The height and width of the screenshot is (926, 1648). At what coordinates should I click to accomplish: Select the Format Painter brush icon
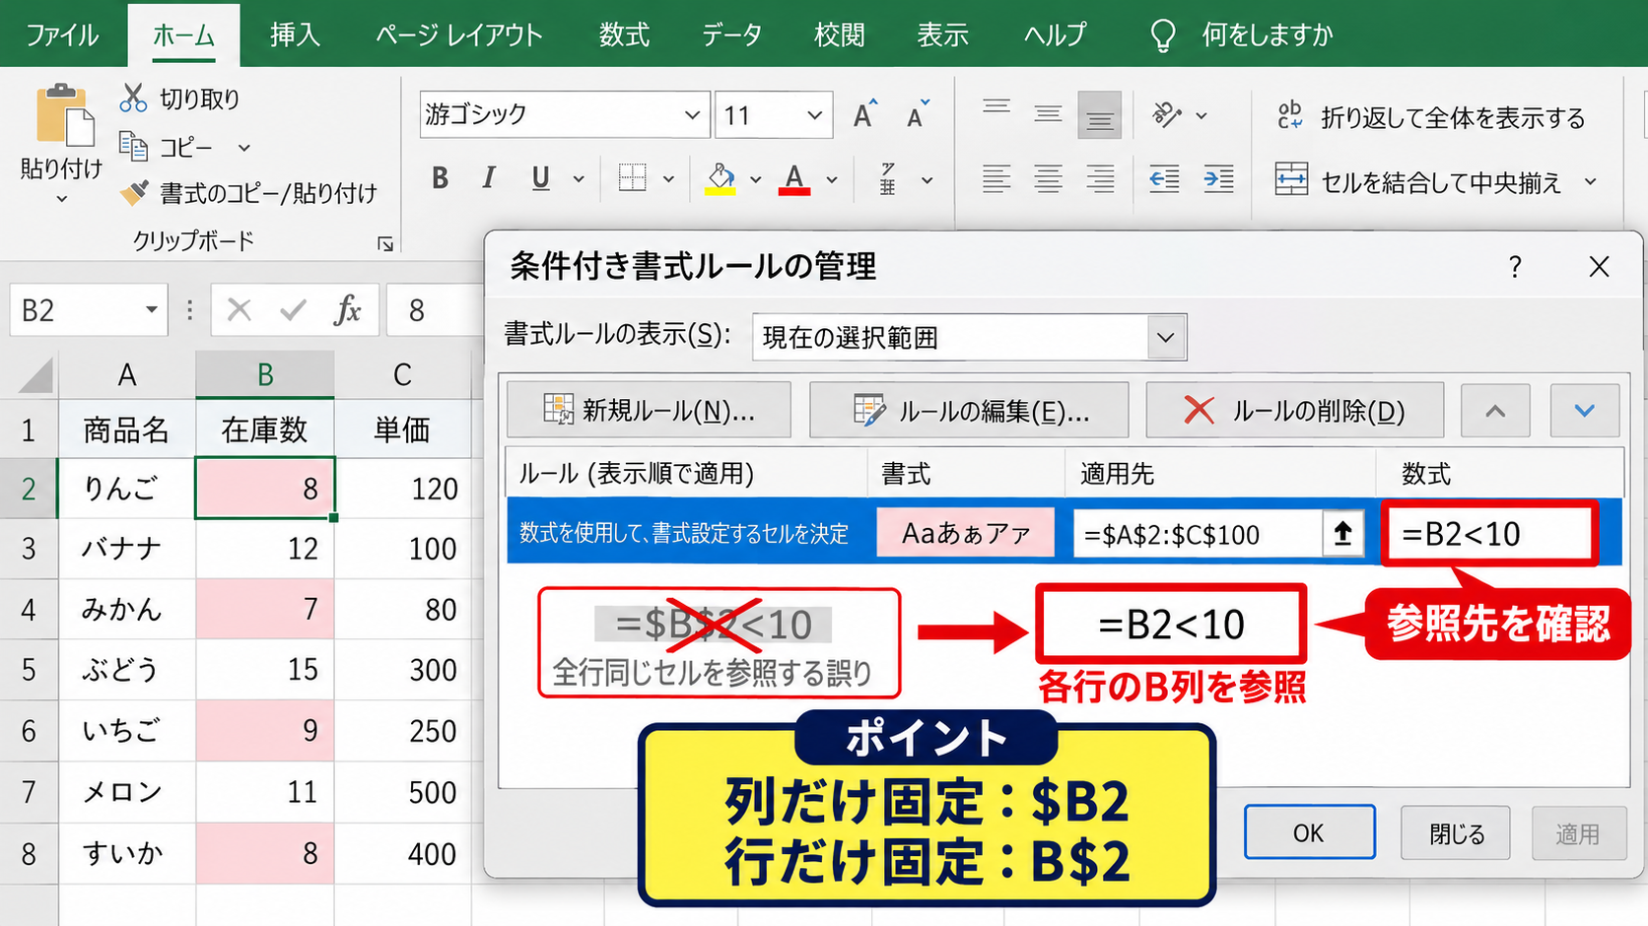(134, 192)
